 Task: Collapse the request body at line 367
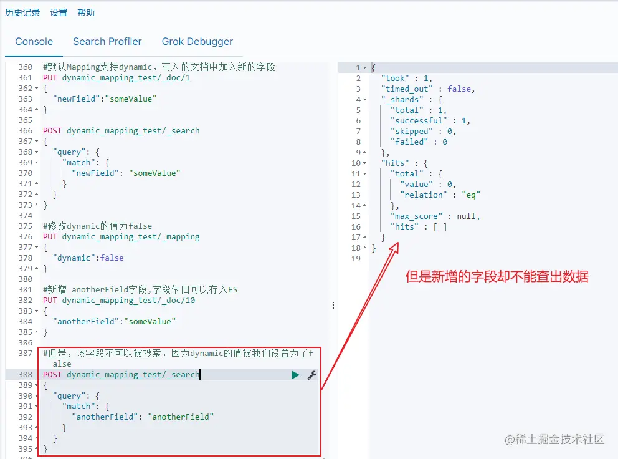pyautogui.click(x=36, y=142)
